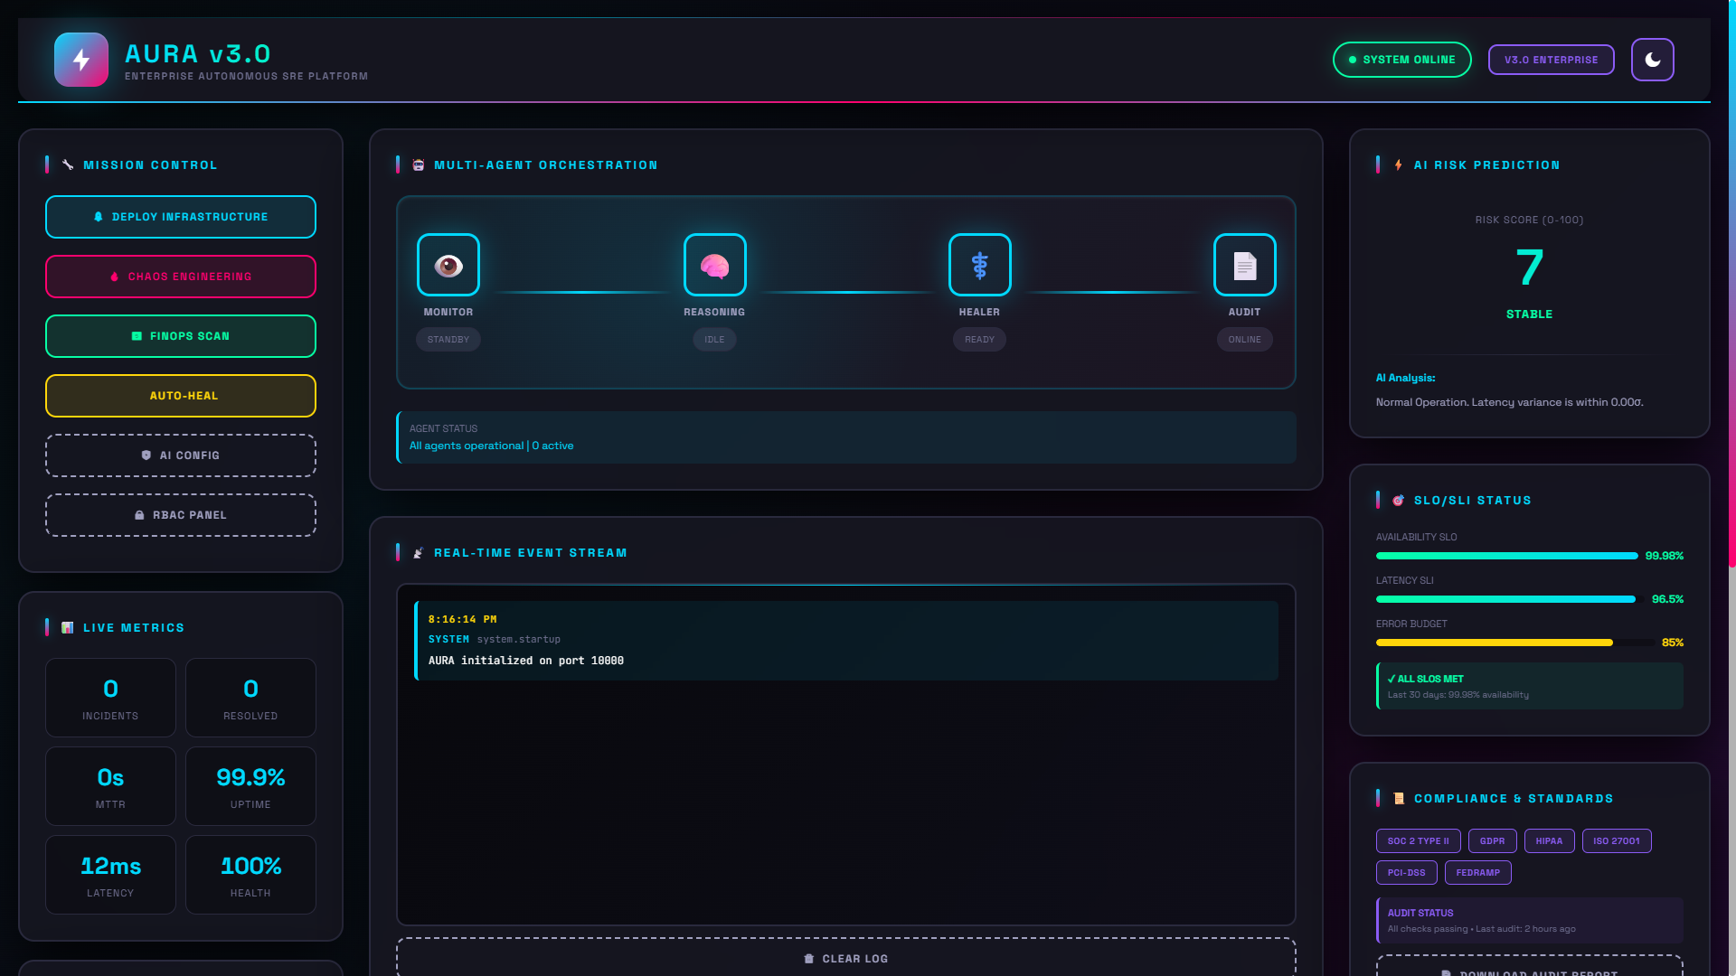
Task: Select the SOC 2 Type II tag
Action: click(1418, 841)
